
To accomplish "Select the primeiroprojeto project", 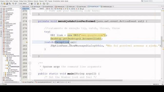I will click(9, 30).
